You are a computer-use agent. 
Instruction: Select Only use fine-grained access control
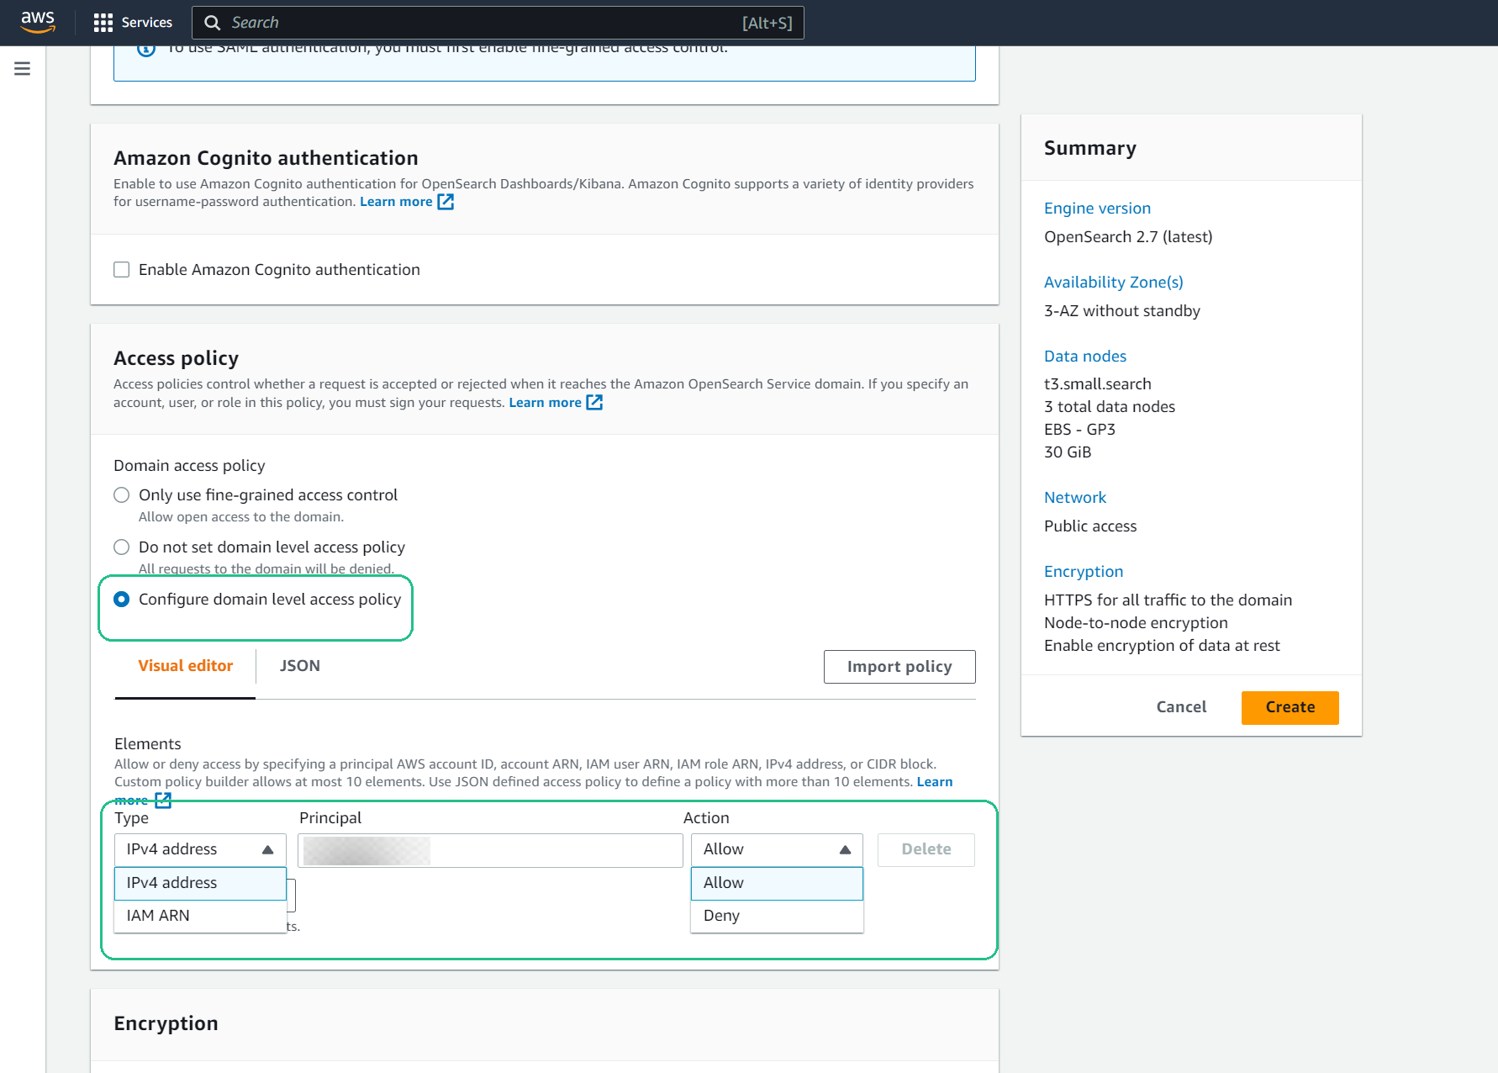(x=122, y=495)
